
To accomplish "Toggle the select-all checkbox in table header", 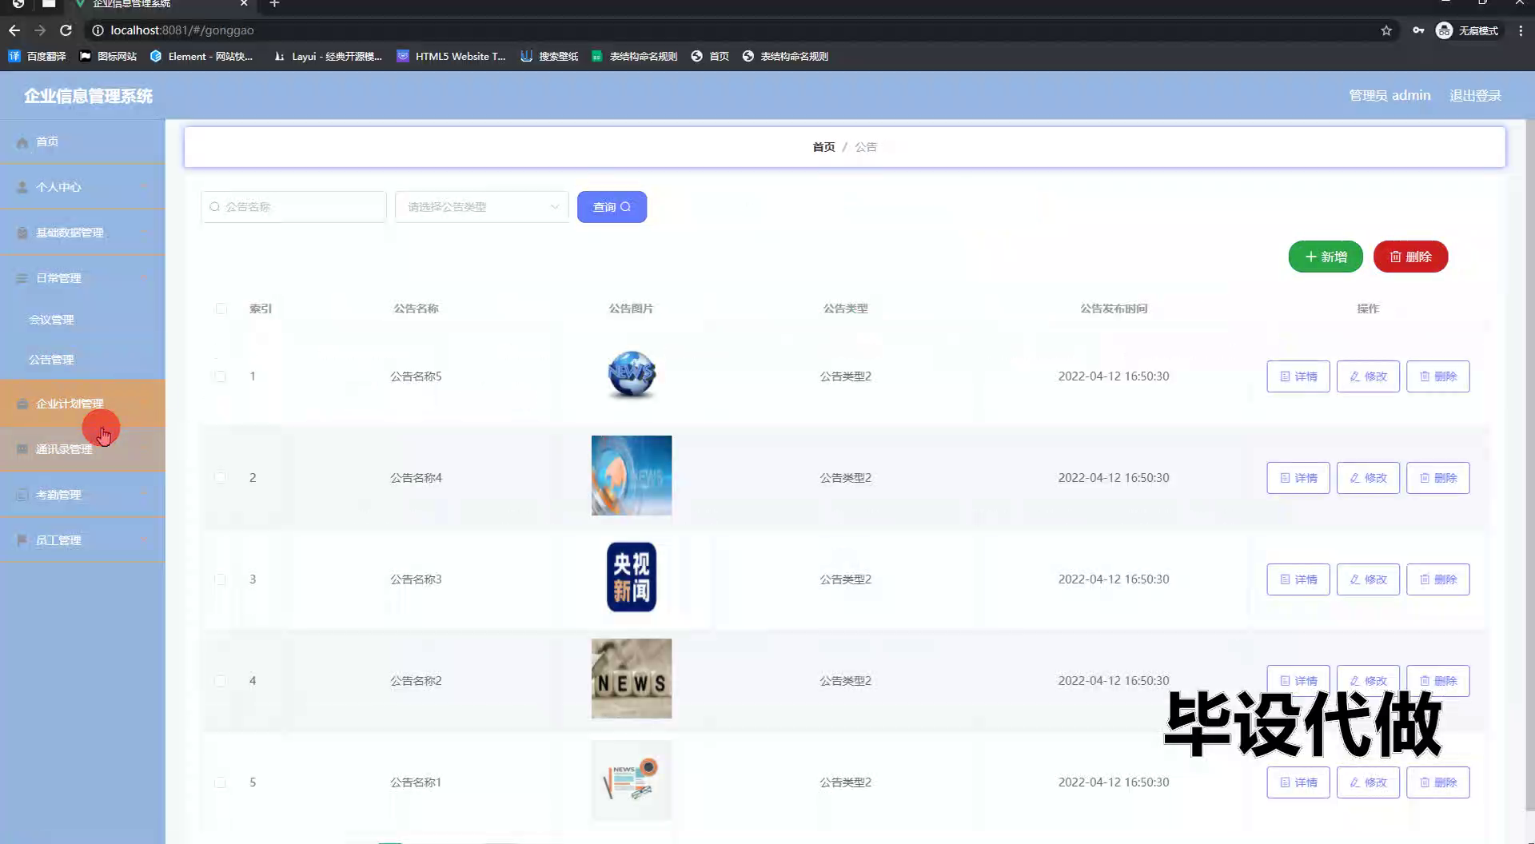I will 221,309.
